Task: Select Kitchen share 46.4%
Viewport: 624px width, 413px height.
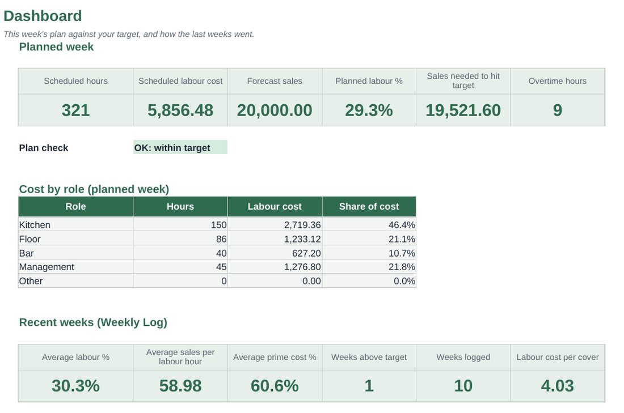Action: tap(402, 225)
